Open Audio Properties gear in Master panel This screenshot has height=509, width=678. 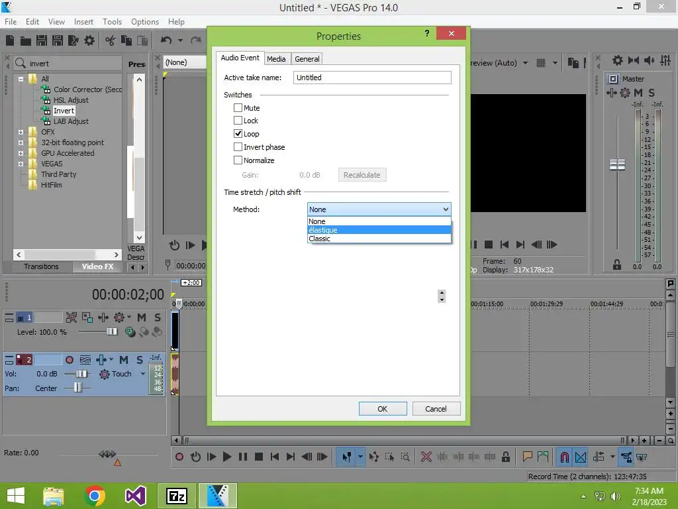pyautogui.click(x=618, y=60)
